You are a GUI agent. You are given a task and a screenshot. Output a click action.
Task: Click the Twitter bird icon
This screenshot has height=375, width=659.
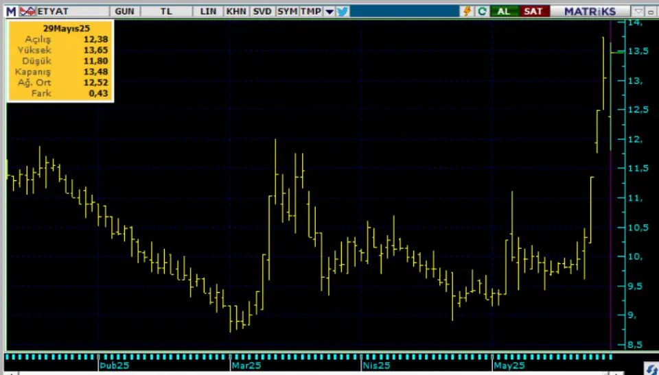343,12
